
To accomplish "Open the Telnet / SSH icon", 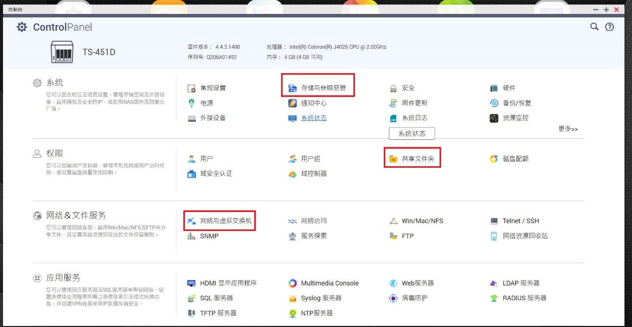I will pyautogui.click(x=494, y=221).
